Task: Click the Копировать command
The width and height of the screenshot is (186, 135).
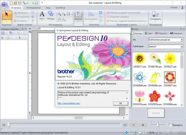Action: pos(22,17)
